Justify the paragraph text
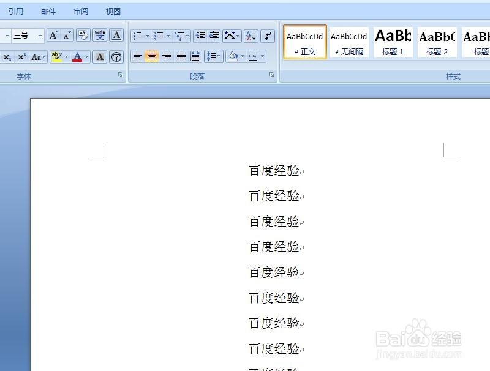The image size is (490, 371). pyautogui.click(x=181, y=56)
